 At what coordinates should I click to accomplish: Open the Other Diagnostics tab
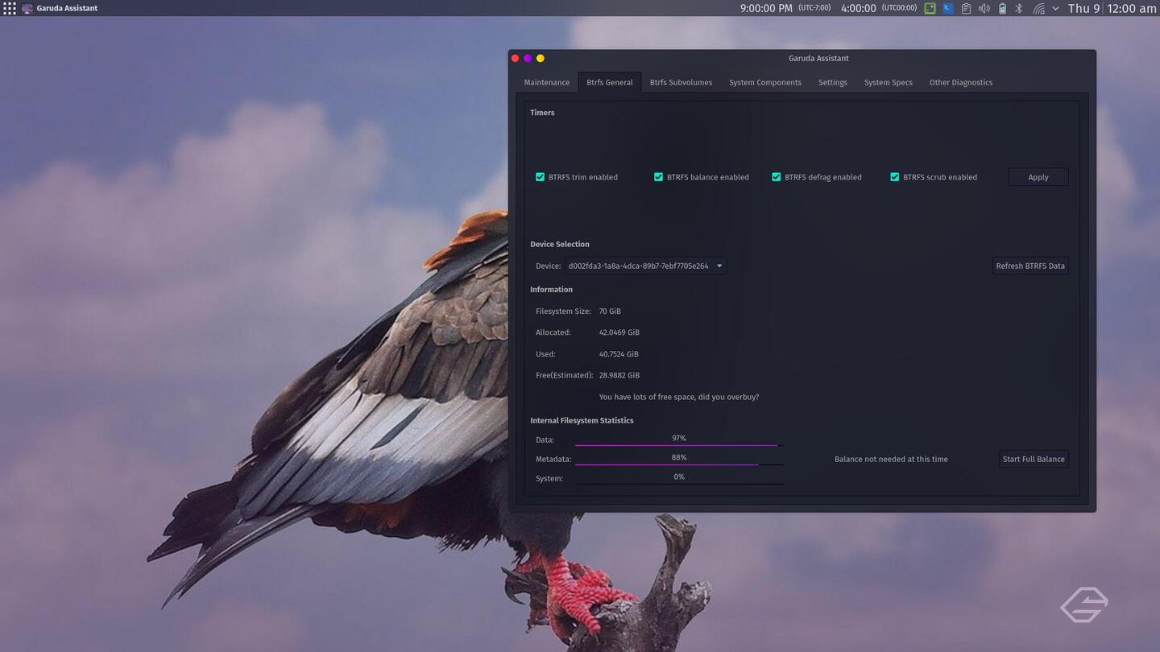(961, 82)
